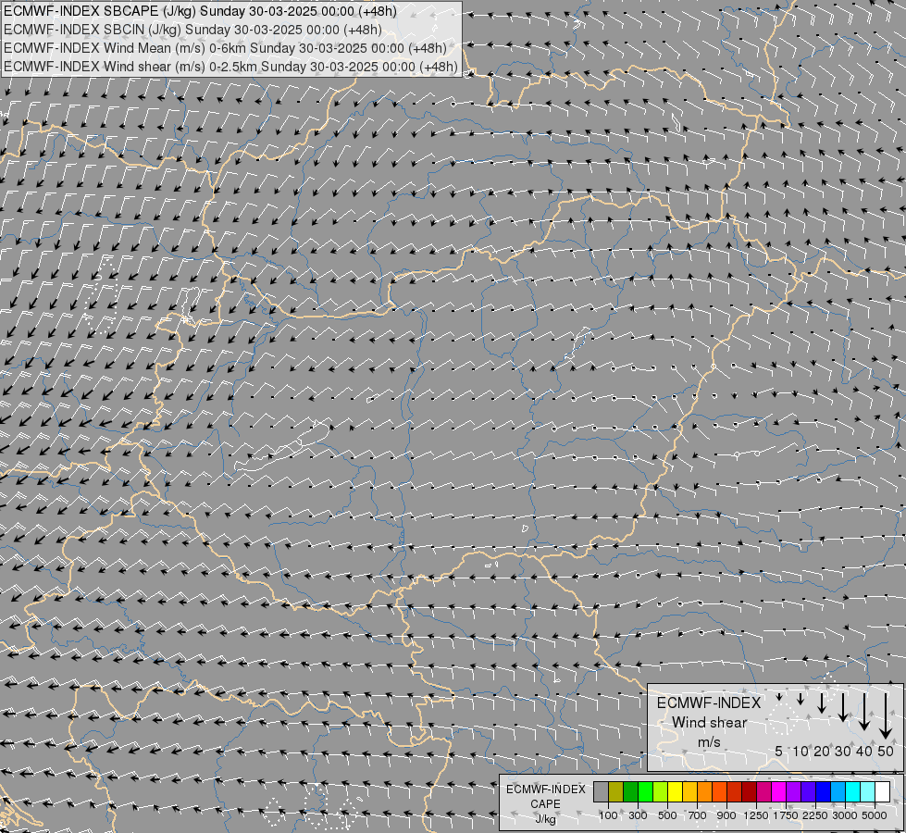
Task: Click the SBCIN (J/kg) title line
Action: pos(192,30)
